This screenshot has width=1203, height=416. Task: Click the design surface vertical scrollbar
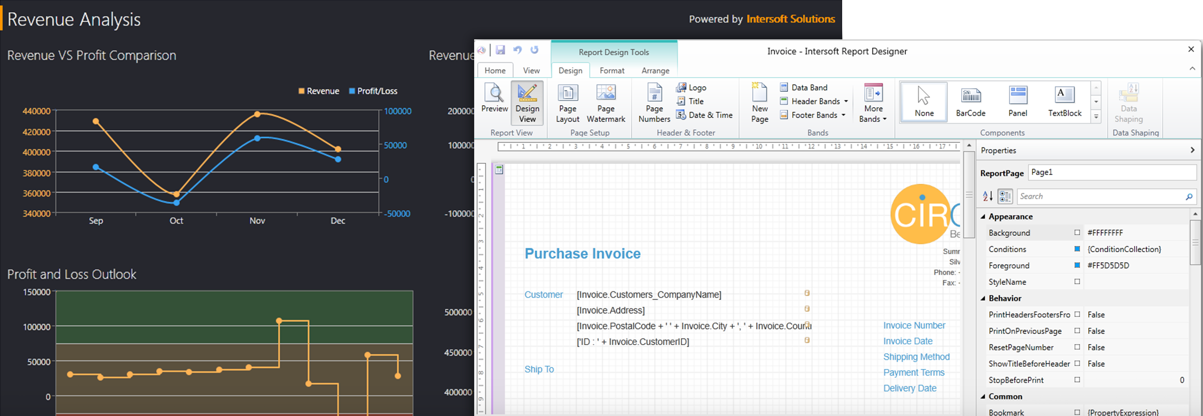[969, 194]
